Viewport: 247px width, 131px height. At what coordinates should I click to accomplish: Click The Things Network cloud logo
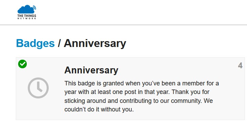[27, 12]
